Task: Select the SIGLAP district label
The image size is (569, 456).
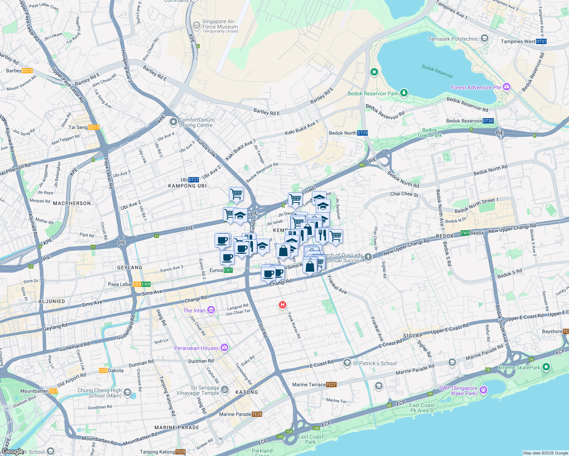Action: (x=413, y=336)
